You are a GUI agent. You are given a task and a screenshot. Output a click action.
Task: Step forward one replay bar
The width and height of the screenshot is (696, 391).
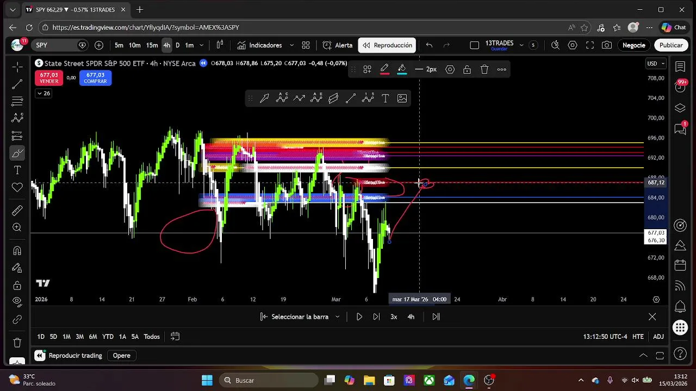coord(376,317)
